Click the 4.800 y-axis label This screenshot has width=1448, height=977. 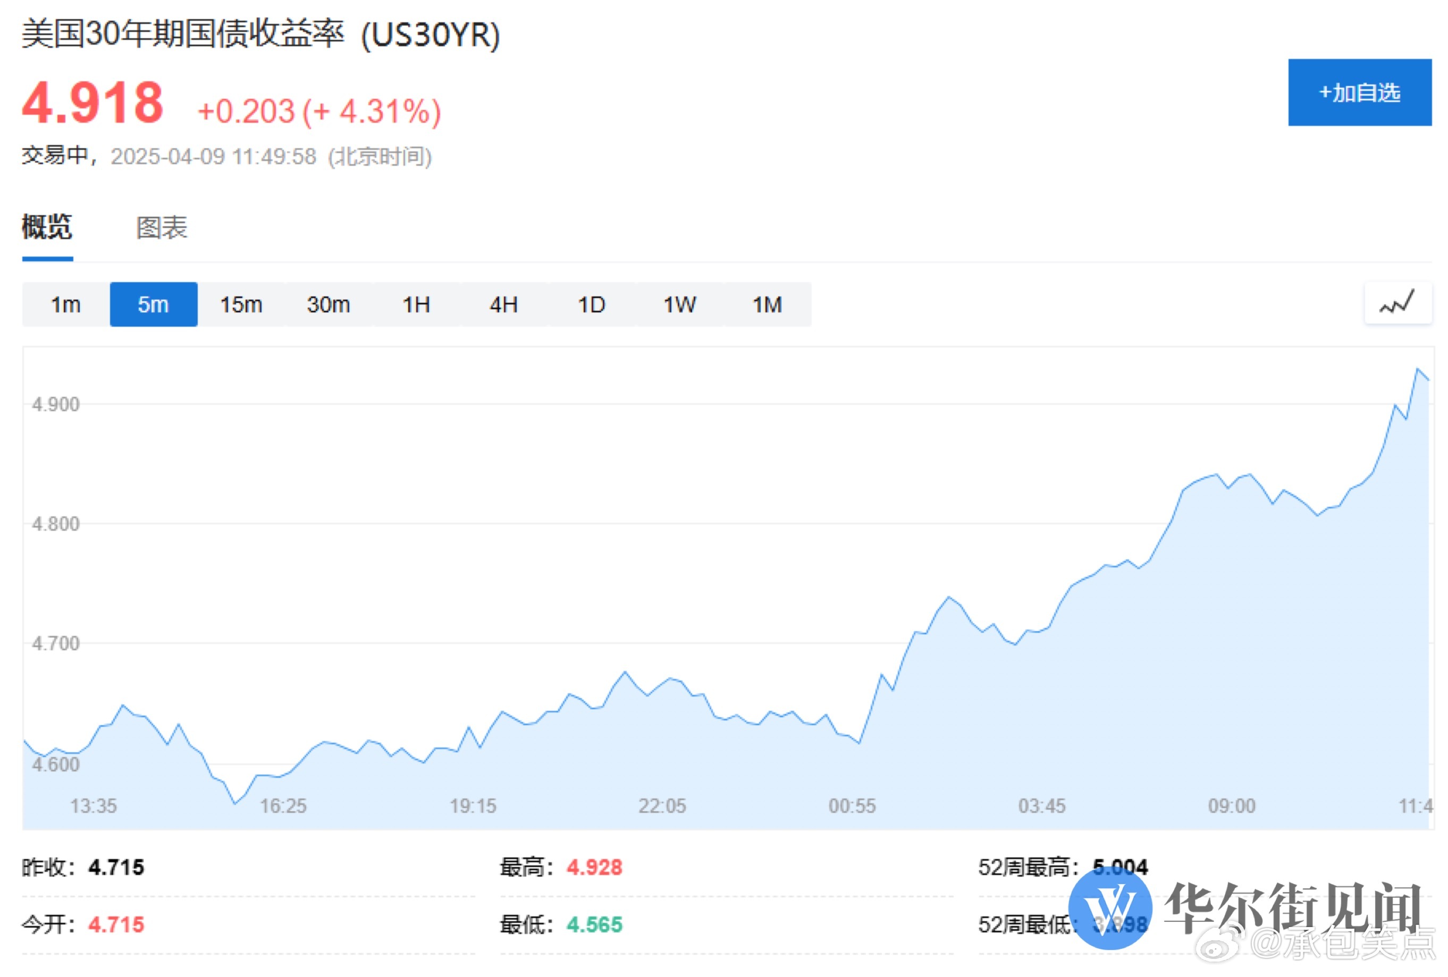pyautogui.click(x=56, y=524)
